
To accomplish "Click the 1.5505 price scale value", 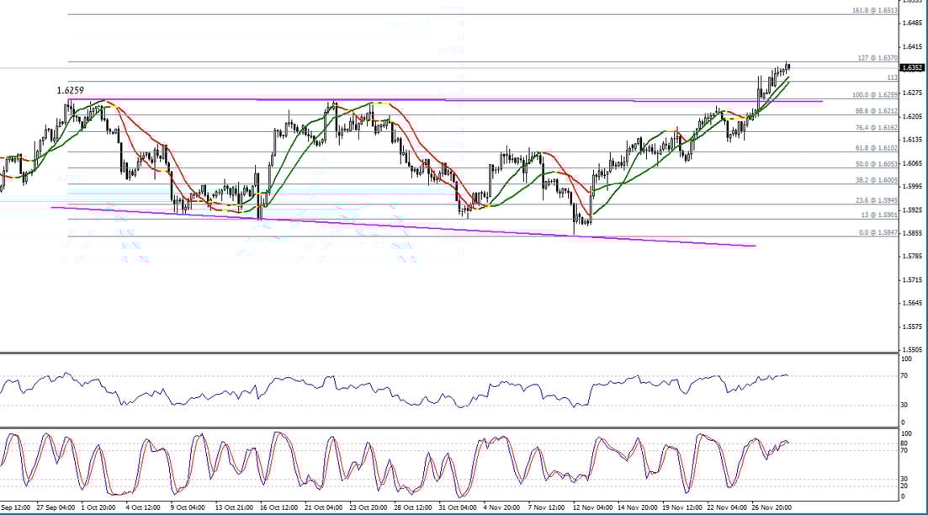I will pos(912,349).
